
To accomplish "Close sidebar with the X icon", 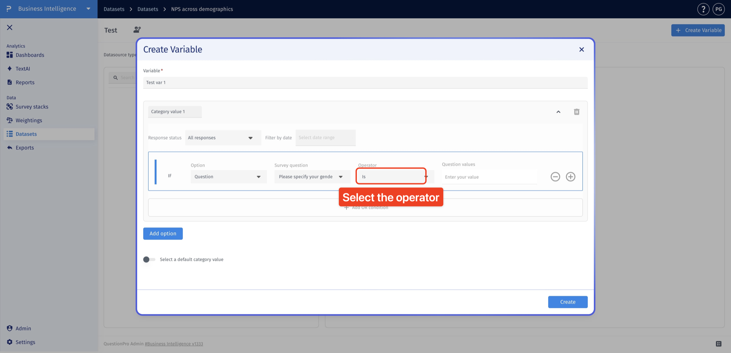I will (x=10, y=28).
